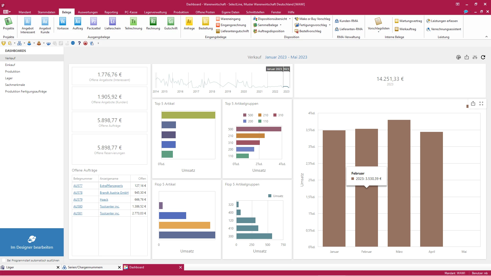Select the Packzettel icon

click(x=94, y=24)
